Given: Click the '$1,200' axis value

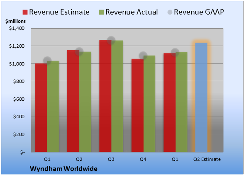Looking at the screenshot, I should tap(17, 46).
